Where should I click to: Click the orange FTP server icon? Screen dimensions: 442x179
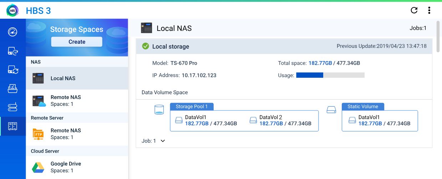tap(38, 134)
